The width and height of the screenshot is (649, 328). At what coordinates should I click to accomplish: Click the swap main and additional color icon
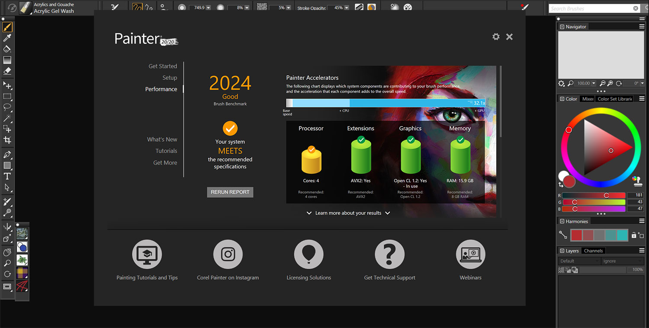pyautogui.click(x=561, y=185)
